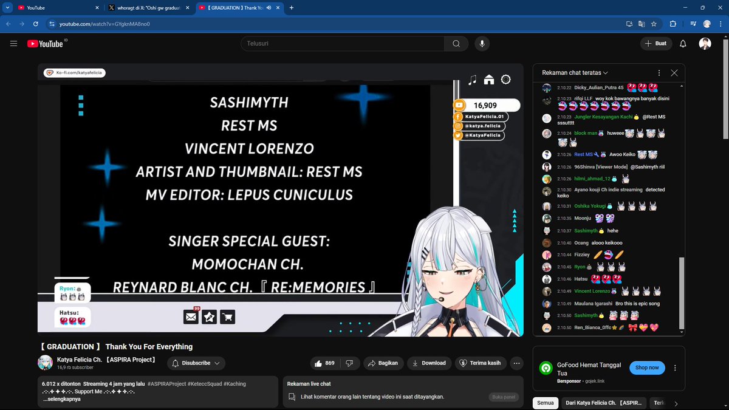Viewport: 729px width, 410px height.
Task: Go forward in browser history
Action: click(22, 24)
